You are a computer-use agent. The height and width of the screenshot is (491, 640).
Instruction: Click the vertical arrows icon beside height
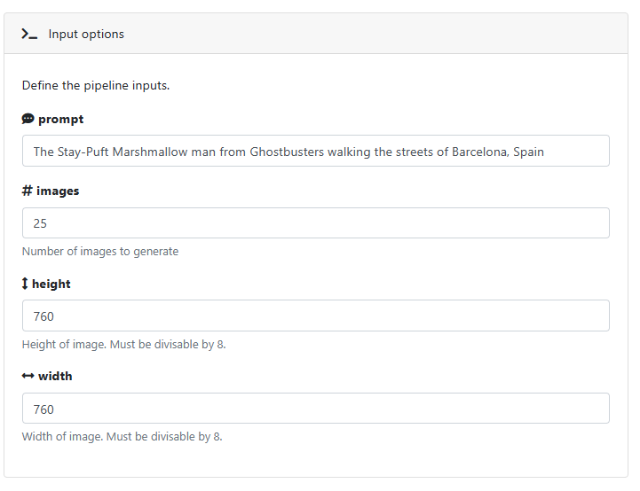click(25, 284)
